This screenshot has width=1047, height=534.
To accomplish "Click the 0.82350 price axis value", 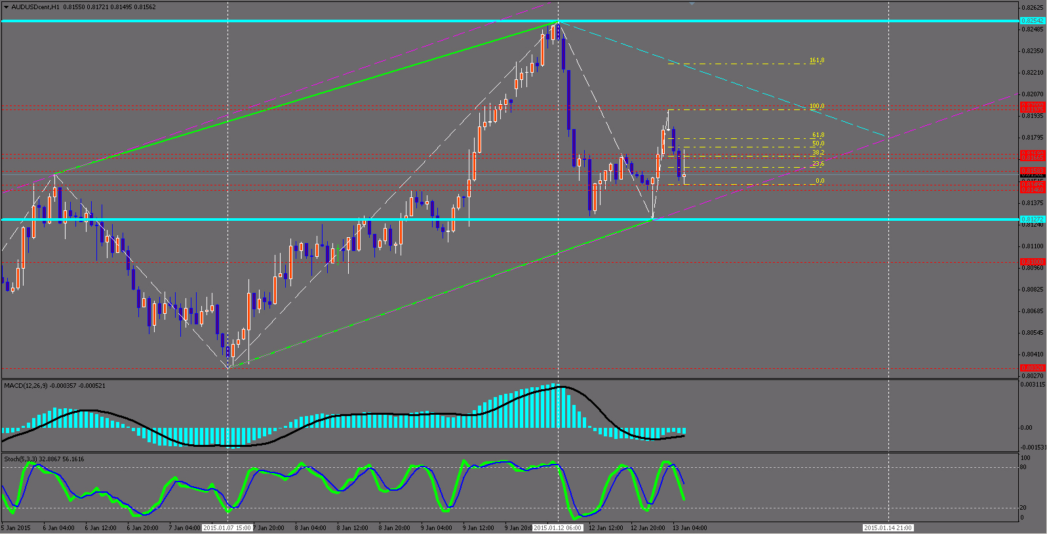I will [1033, 50].
